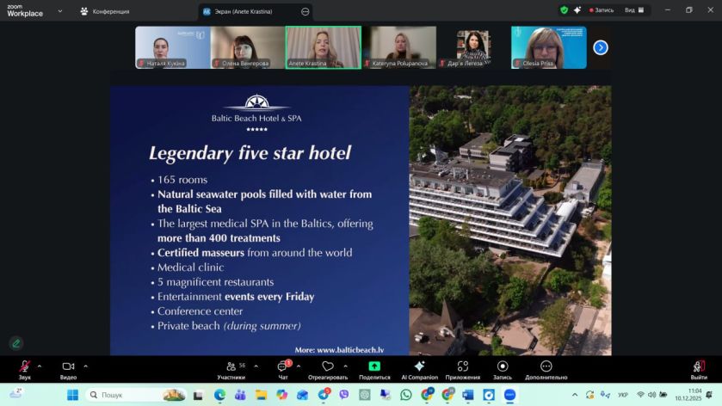Click the AI Companion sparkle icon at top
722x406 pixels.
point(577,9)
